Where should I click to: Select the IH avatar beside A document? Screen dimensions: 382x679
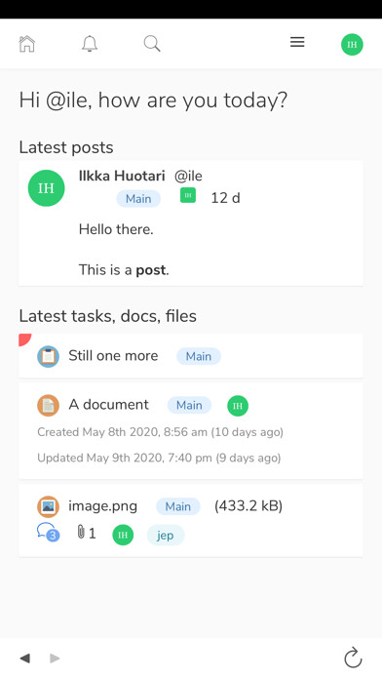[238, 406]
